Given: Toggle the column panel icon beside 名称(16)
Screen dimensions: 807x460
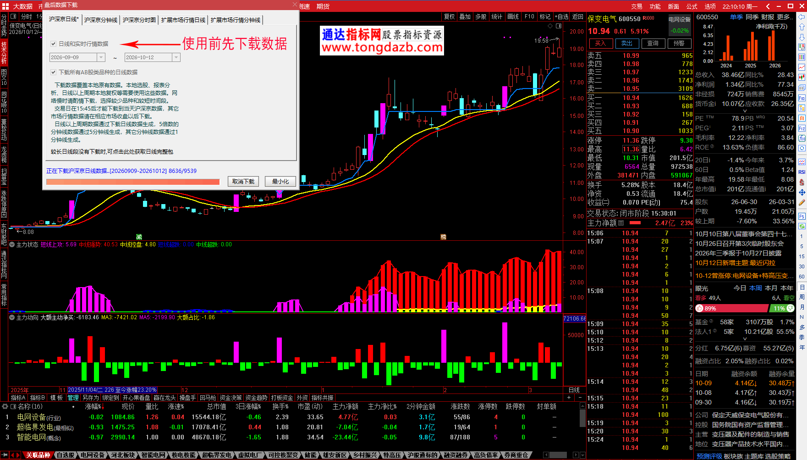Looking at the screenshot, I should pyautogui.click(x=13, y=406).
